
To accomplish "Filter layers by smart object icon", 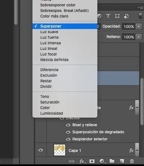I will [x=126, y=16].
